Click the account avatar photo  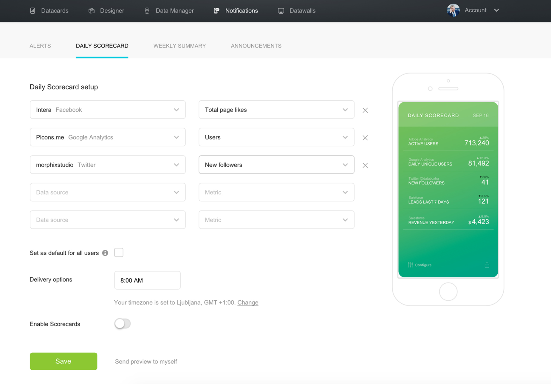coord(453,10)
